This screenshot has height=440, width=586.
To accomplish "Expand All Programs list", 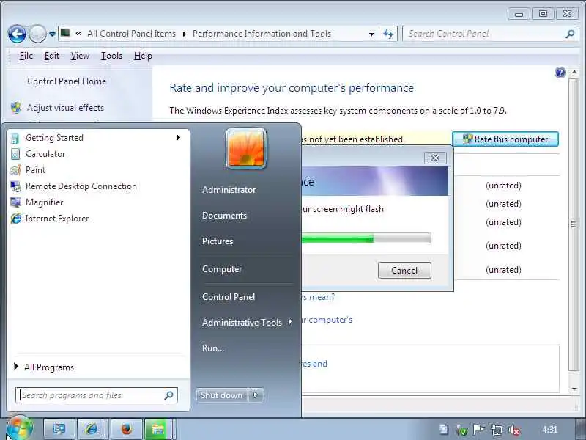I will coord(44,367).
